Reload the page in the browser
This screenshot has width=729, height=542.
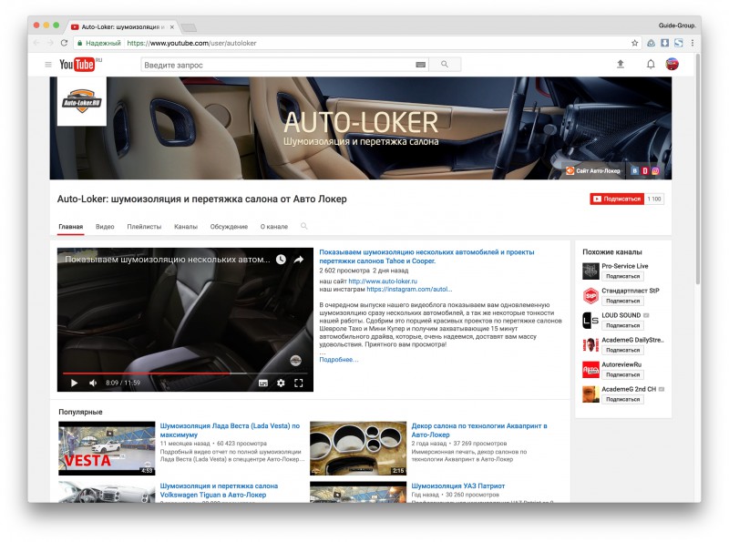coord(64,43)
